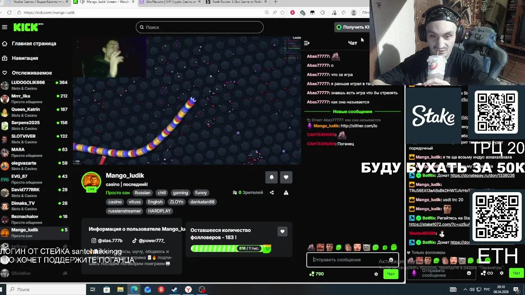
Task: Open the slither.com/io link in chat
Action: coord(358,126)
